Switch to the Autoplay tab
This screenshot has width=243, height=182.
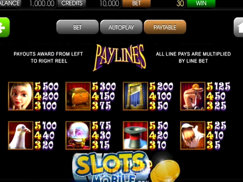point(121,27)
